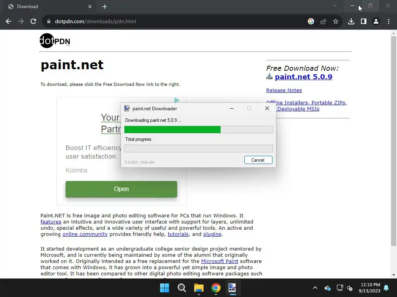Reload the dotpdn download page
This screenshot has width=397, height=297.
coord(33,22)
